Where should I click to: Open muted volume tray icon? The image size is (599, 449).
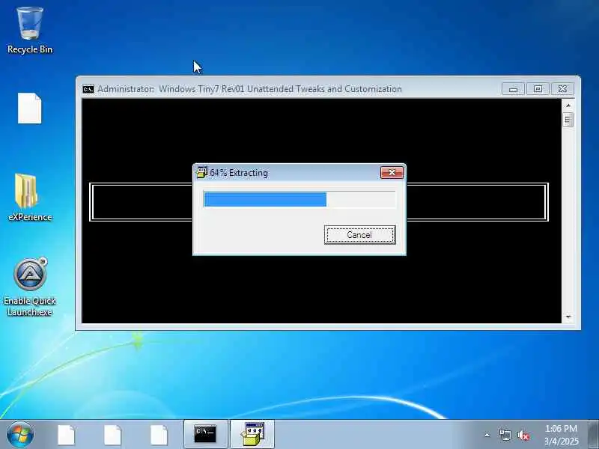[x=523, y=435]
